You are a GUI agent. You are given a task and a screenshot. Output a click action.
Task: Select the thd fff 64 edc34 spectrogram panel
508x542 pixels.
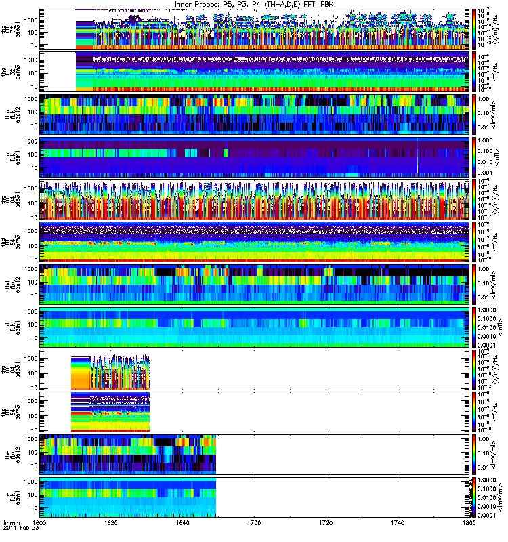(255, 199)
